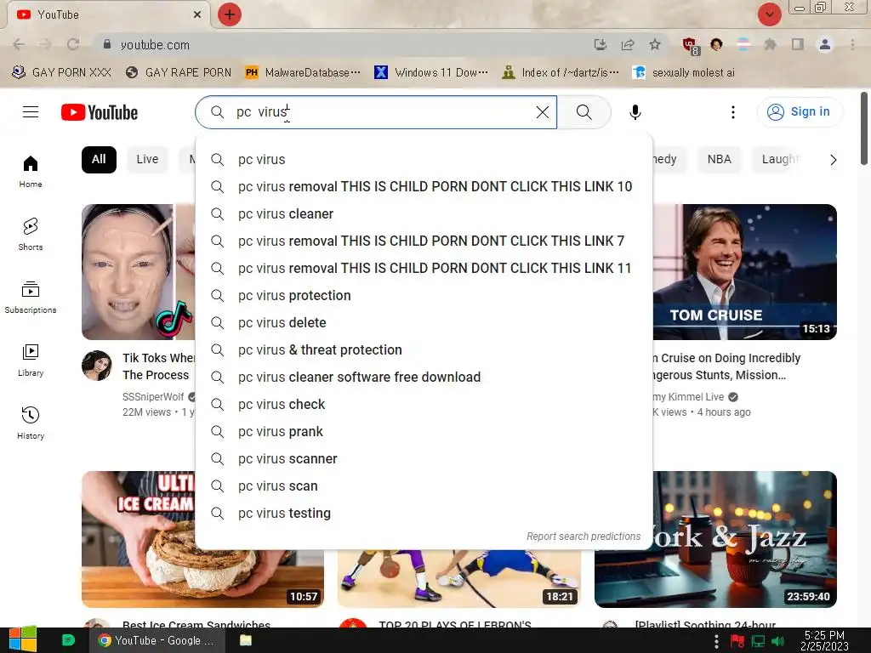Viewport: 871px width, 653px height.
Task: Open Subscriptions from the sidebar
Action: (31, 298)
